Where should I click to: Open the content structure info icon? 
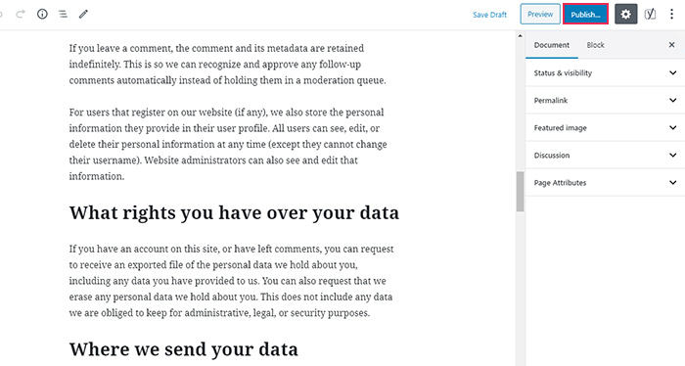(x=42, y=15)
